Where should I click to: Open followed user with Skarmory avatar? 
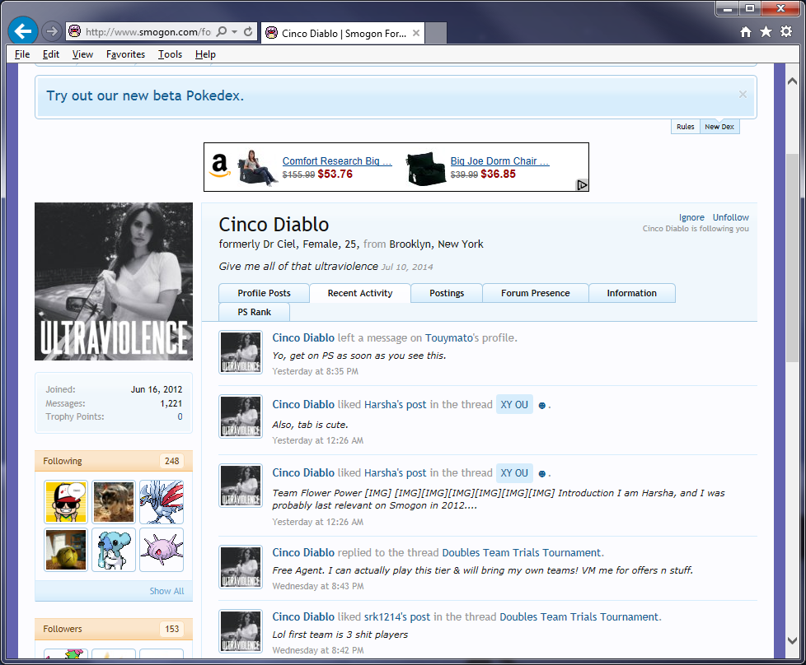162,502
